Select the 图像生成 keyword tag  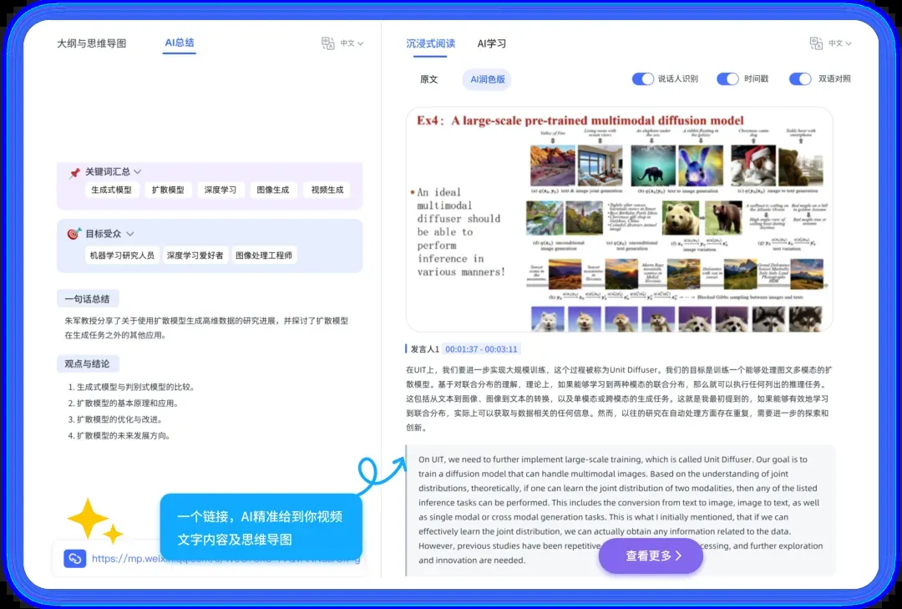coord(273,190)
